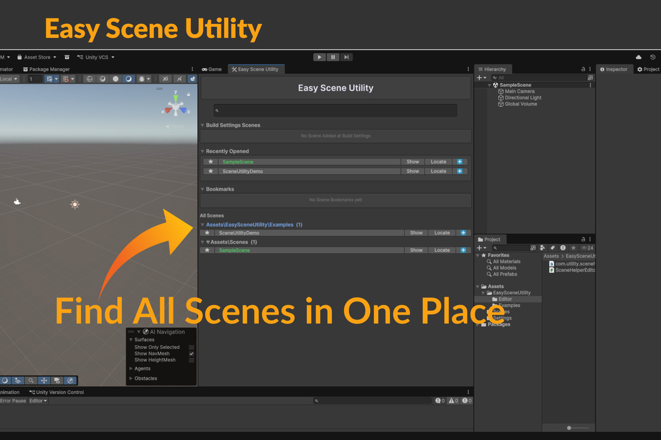This screenshot has height=440, width=661.
Task: Switch to the Game tab
Action: tap(212, 69)
